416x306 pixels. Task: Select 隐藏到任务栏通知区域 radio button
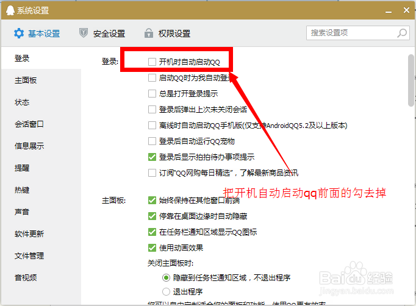pos(166,277)
